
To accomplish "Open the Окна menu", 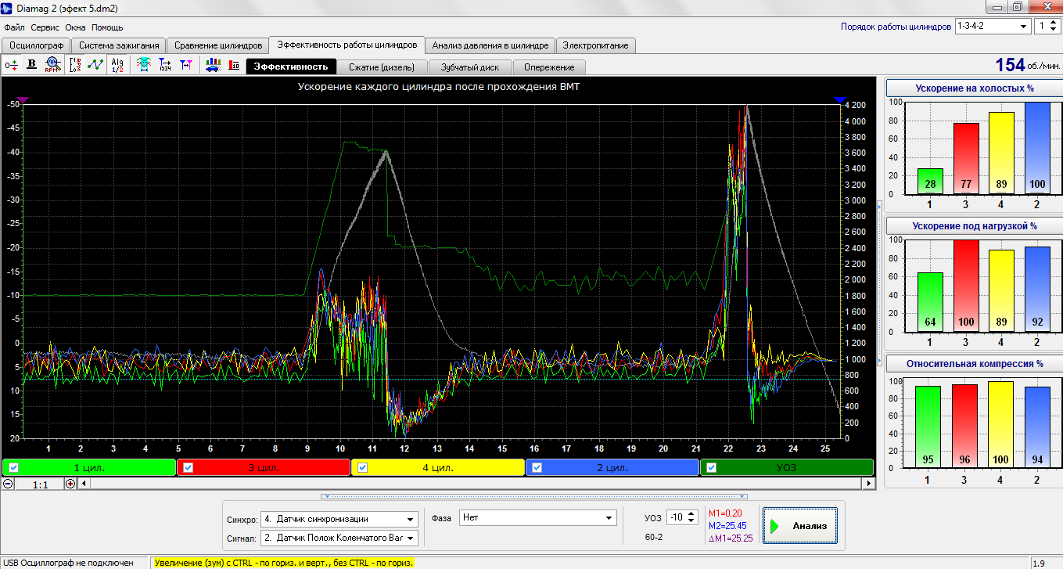I will click(x=76, y=27).
